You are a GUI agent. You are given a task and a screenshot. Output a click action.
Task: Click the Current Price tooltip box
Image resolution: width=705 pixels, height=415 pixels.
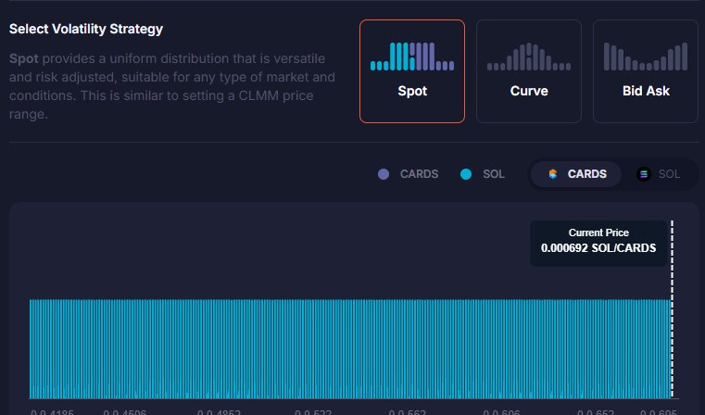(598, 244)
